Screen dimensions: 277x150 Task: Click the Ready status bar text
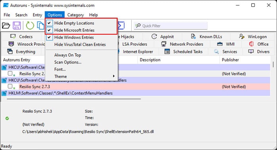pos(6,146)
